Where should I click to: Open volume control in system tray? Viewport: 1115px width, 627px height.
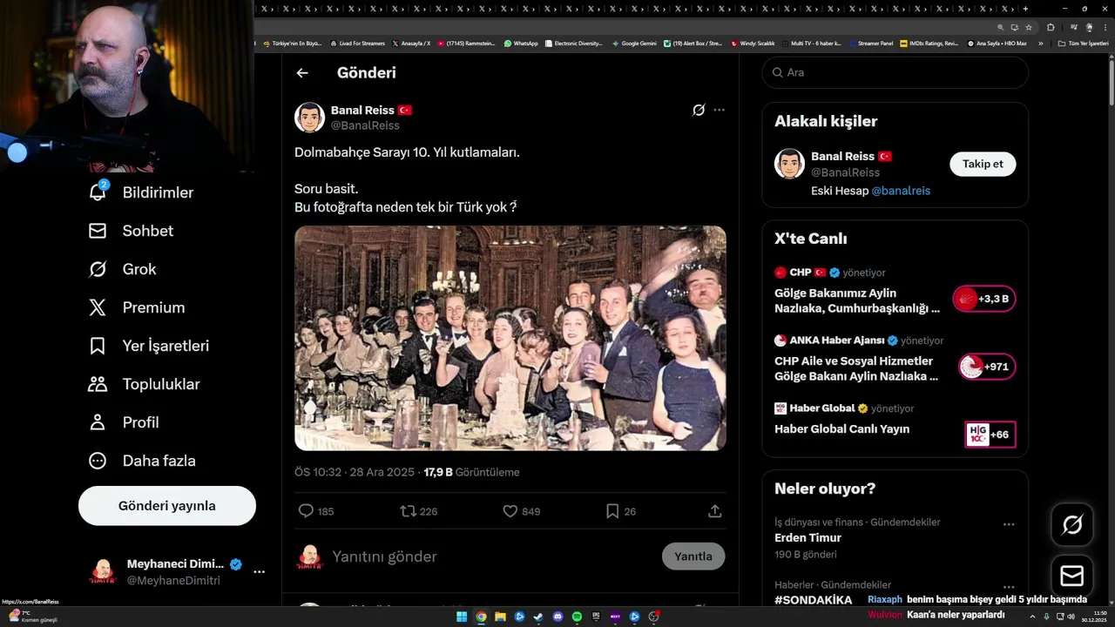1071,617
